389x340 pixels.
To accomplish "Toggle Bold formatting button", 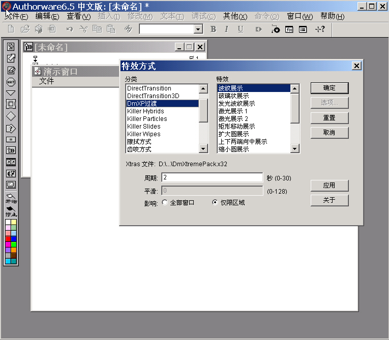I will [x=213, y=29].
